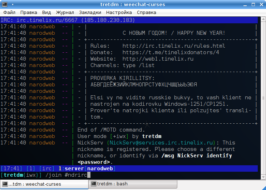Open the Справка menu
Screen dimensions: 266x190
click(147, 13)
